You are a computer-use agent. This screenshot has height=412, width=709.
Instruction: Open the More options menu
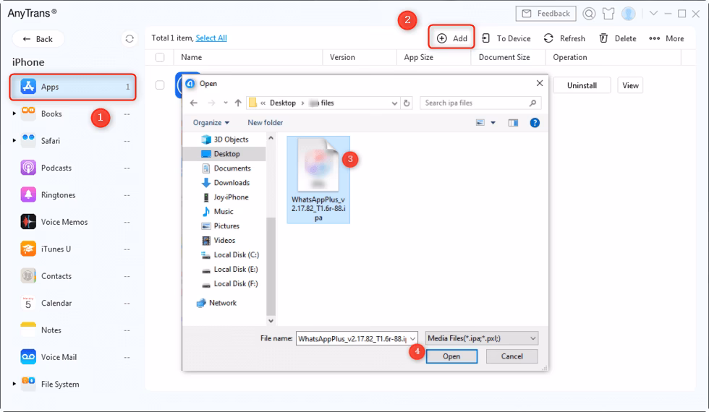(666, 38)
